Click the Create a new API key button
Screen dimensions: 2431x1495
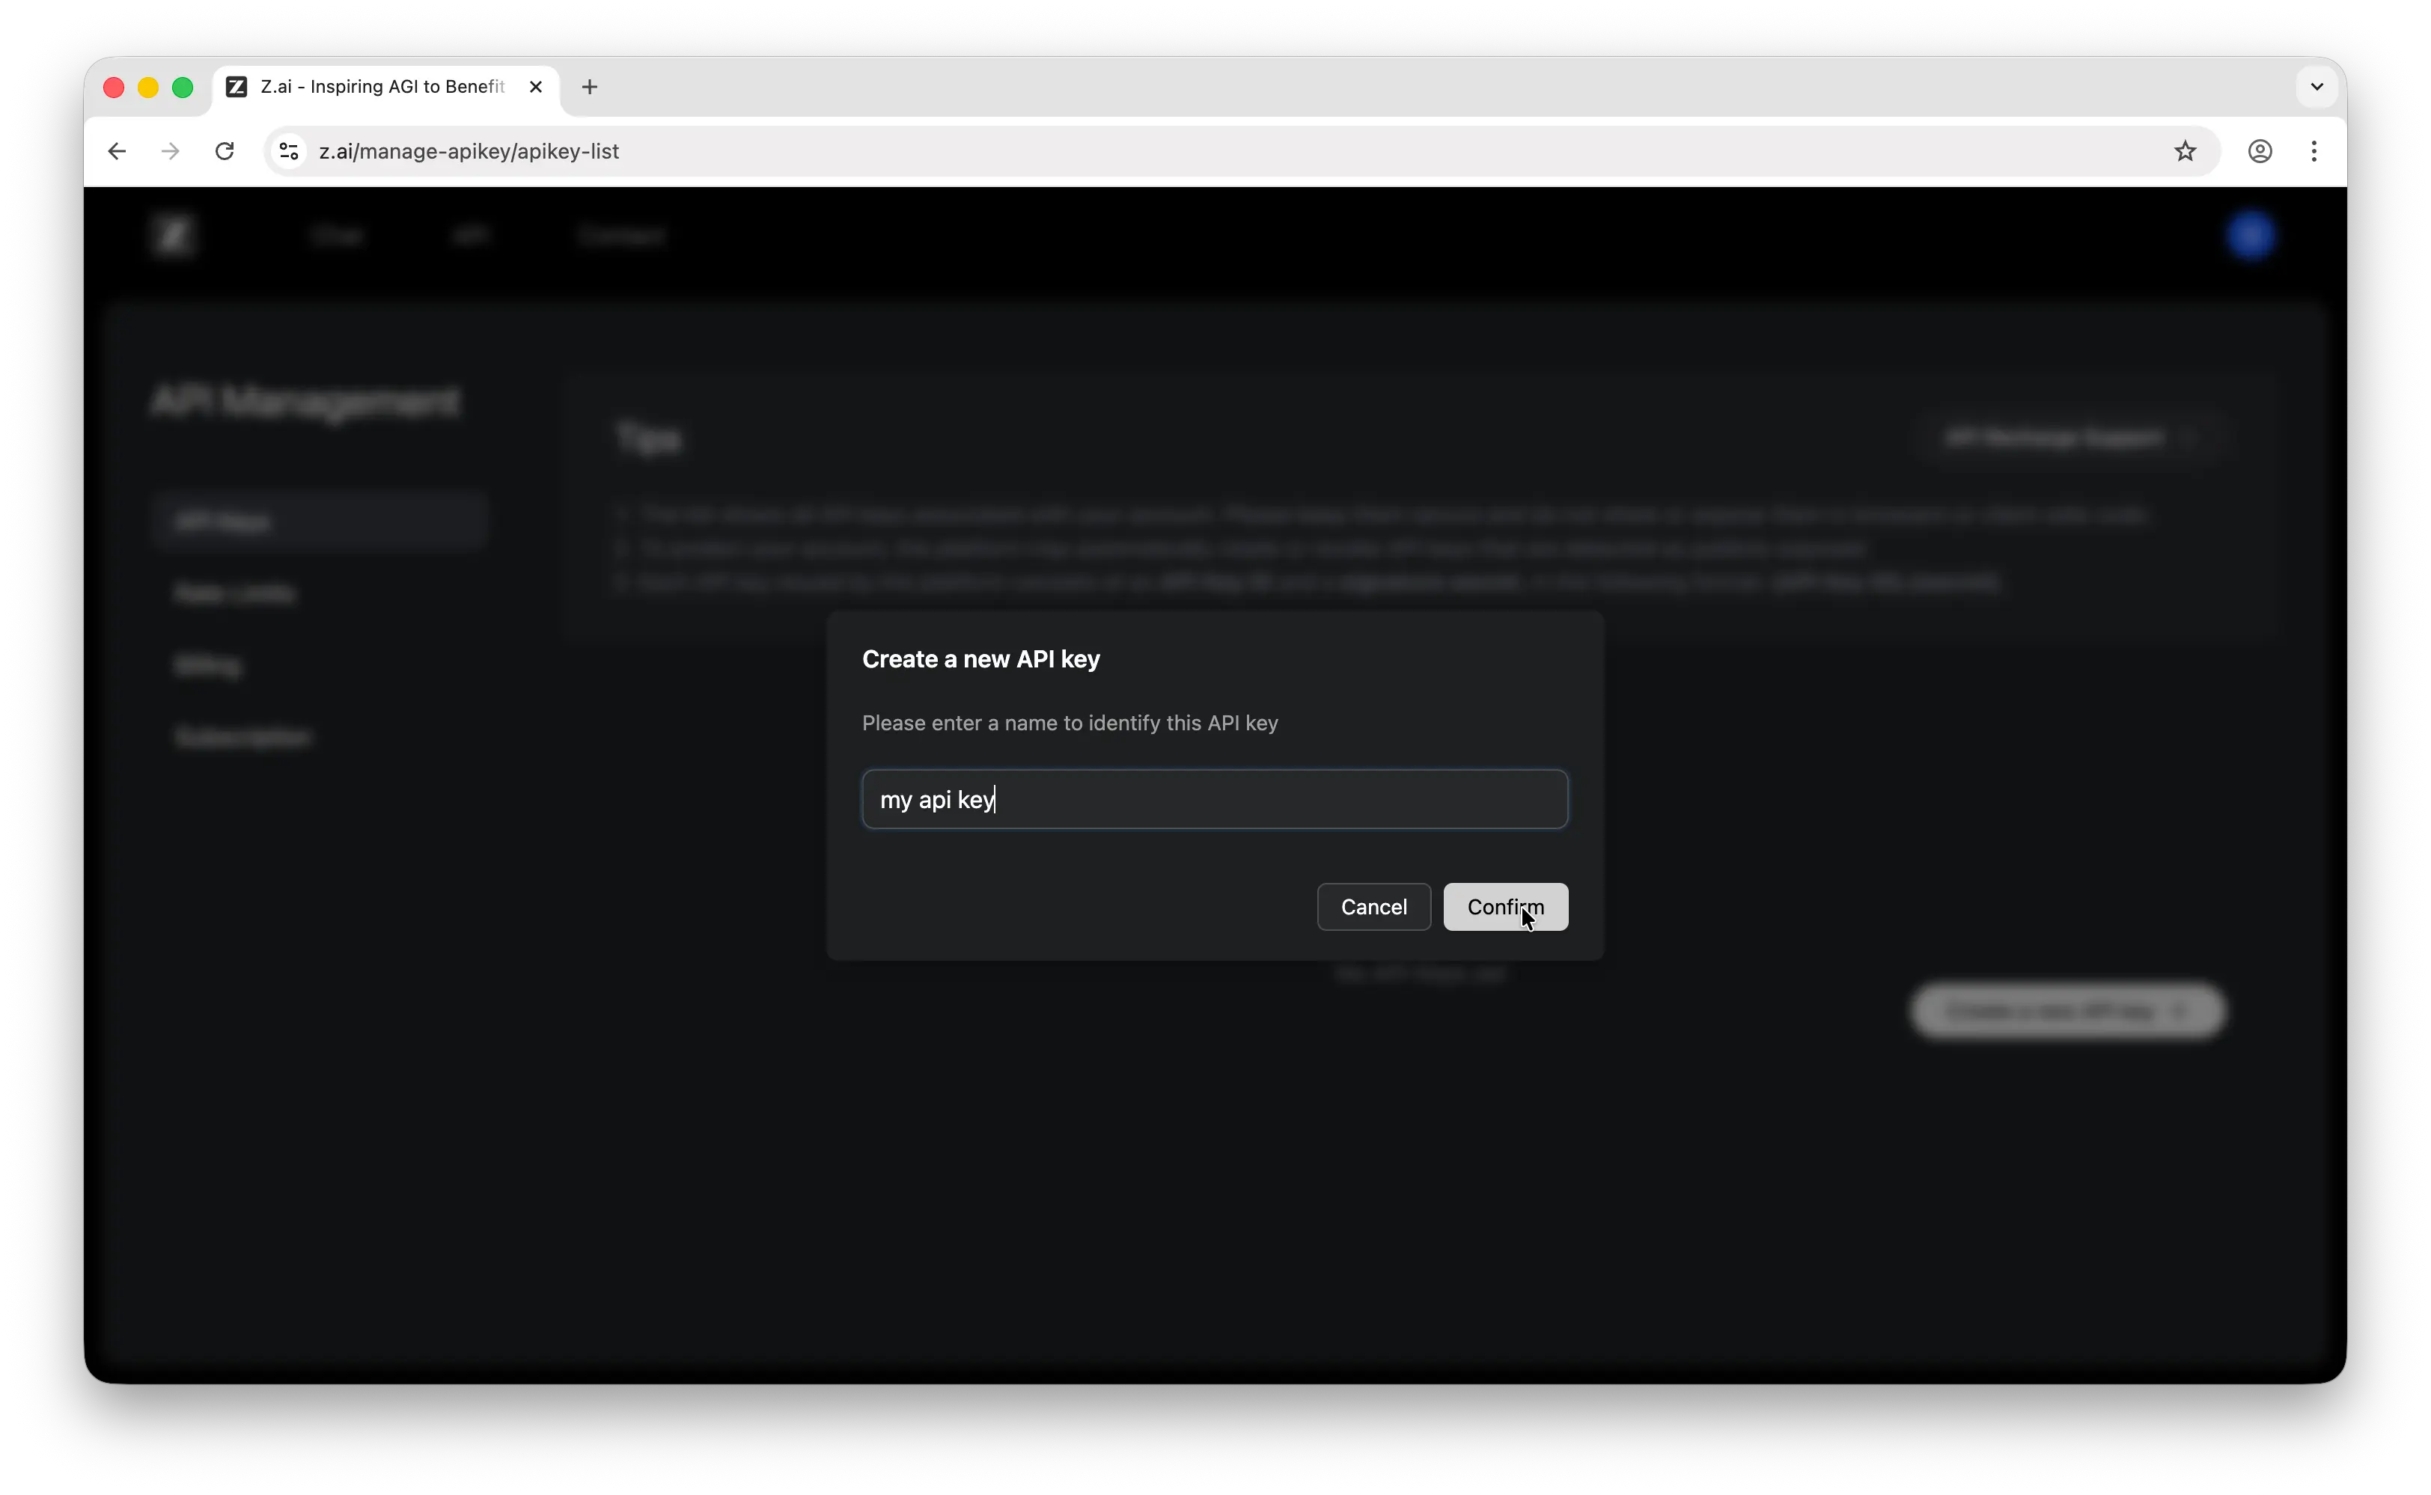point(2066,1010)
